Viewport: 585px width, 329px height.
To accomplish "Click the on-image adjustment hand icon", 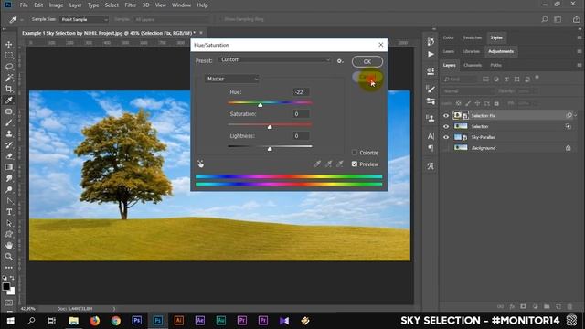I will pyautogui.click(x=201, y=164).
